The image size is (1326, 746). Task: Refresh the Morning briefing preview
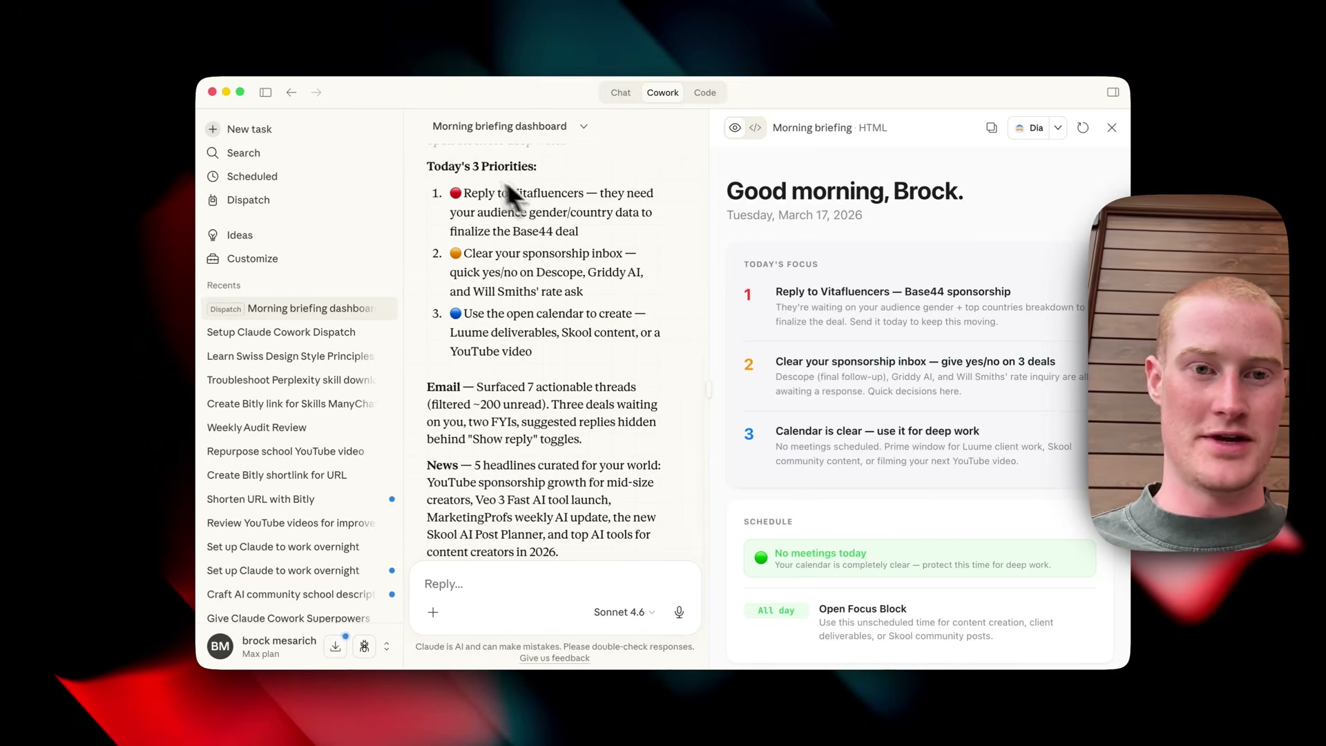[1083, 128]
